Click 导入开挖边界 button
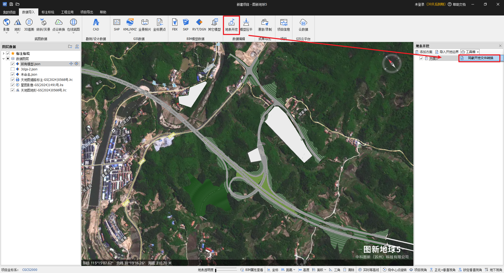504x273 pixels. [447, 52]
